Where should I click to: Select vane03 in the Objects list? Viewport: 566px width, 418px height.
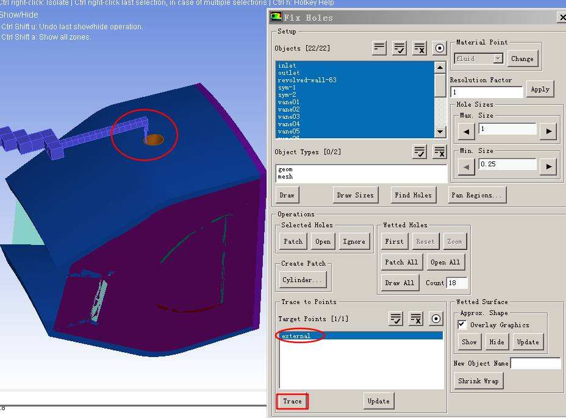point(355,116)
